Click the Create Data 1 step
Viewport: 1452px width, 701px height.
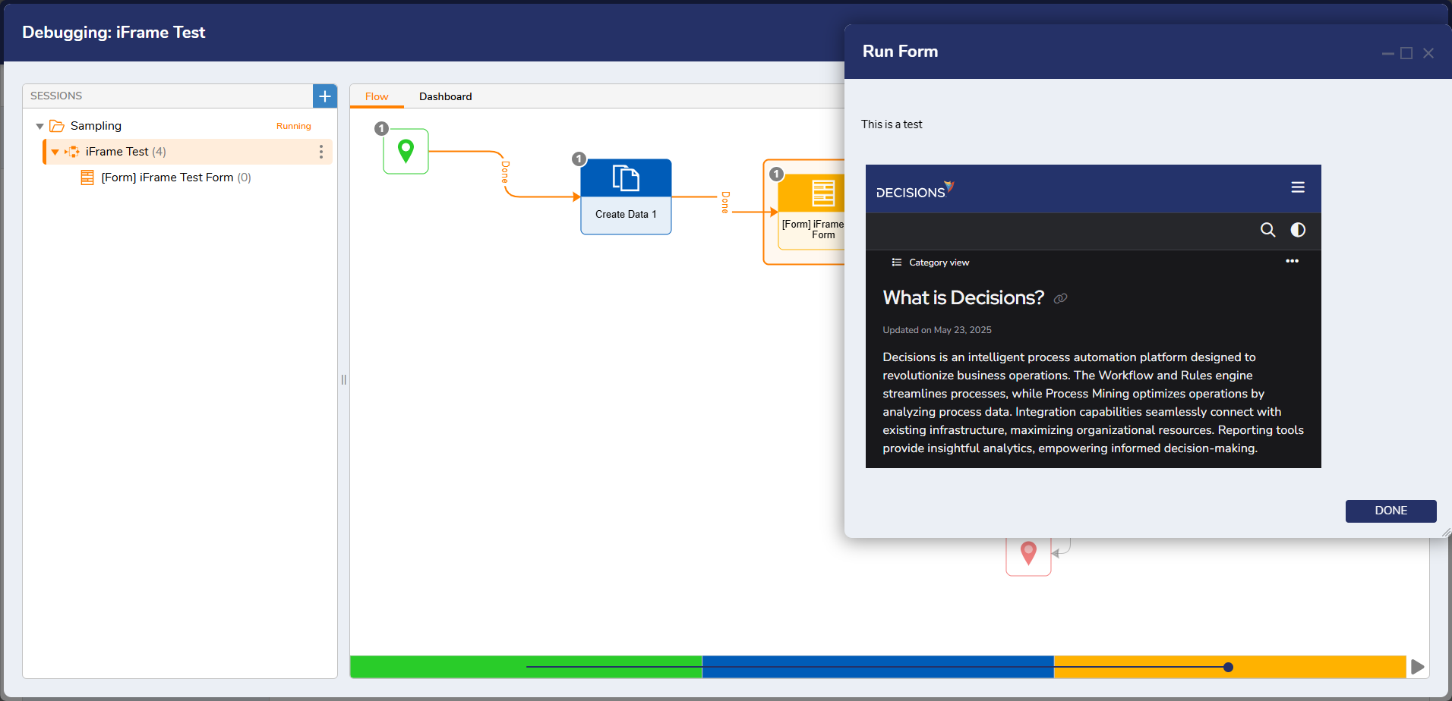tap(626, 196)
